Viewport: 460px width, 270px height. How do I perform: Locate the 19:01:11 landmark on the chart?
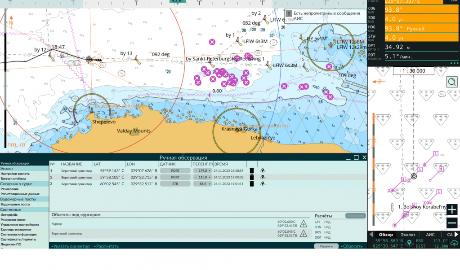pyautogui.click(x=263, y=184)
